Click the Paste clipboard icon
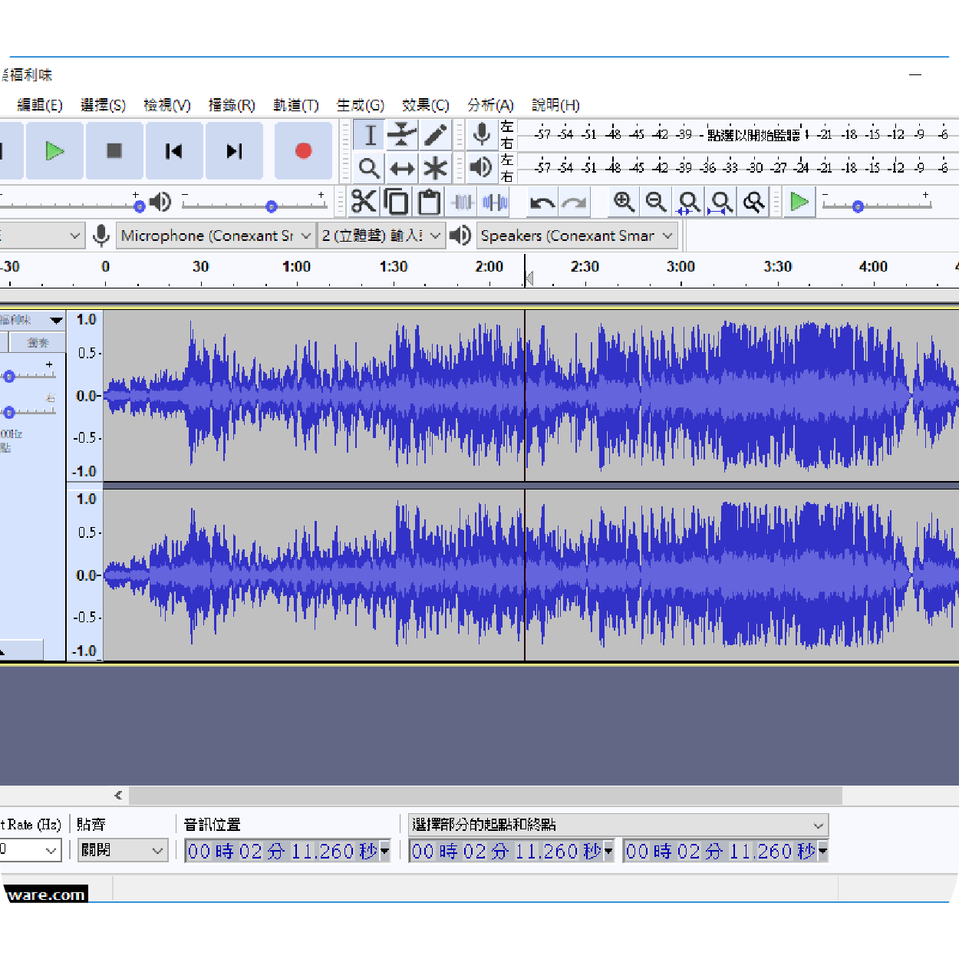Image resolution: width=959 pixels, height=959 pixels. [429, 202]
